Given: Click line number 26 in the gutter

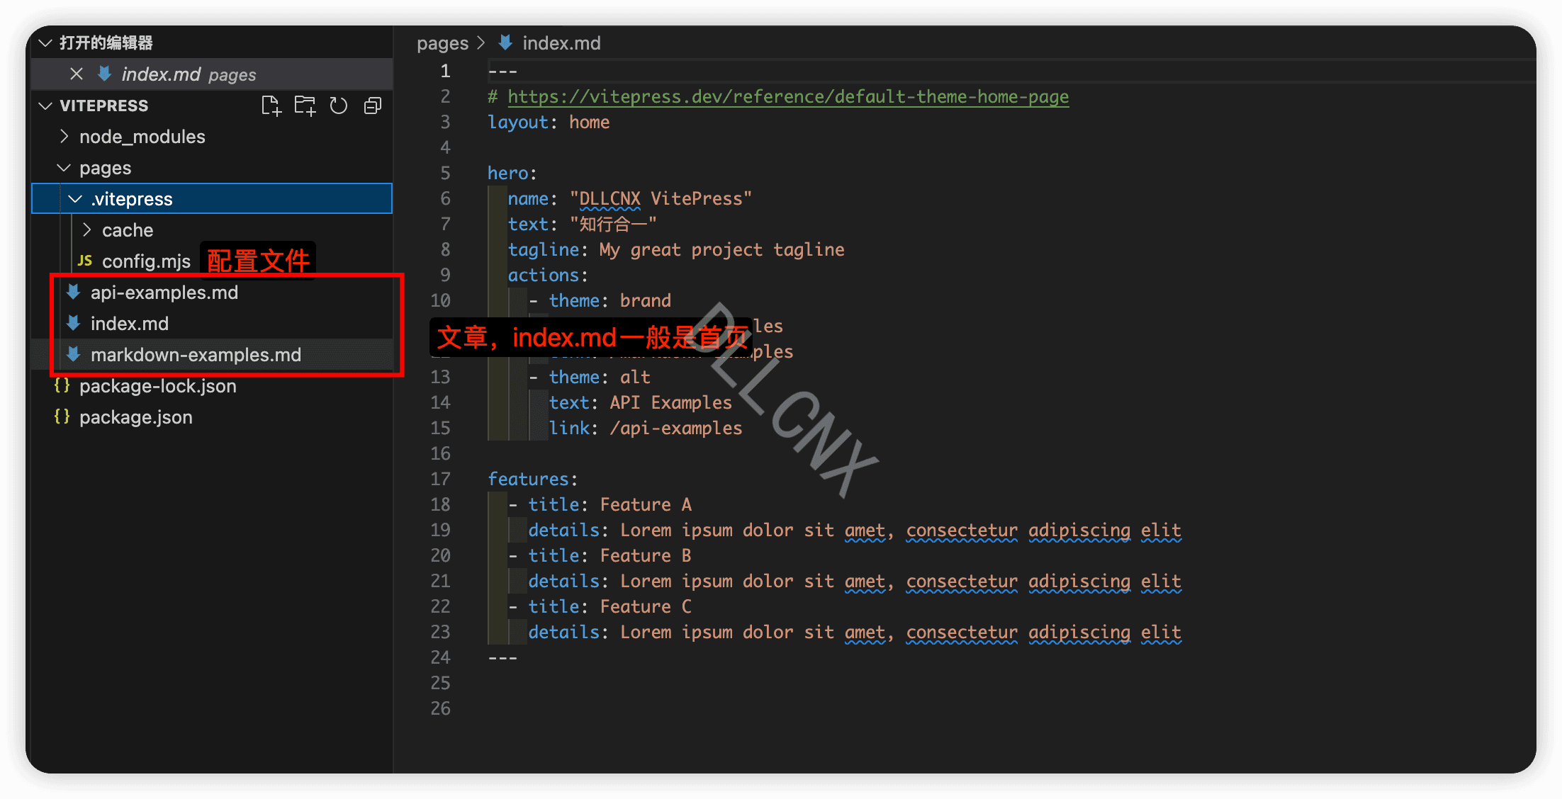Looking at the screenshot, I should point(440,708).
